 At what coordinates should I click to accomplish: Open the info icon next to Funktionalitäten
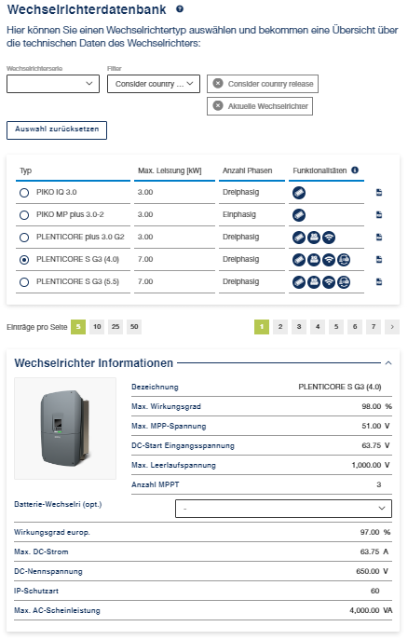point(355,170)
